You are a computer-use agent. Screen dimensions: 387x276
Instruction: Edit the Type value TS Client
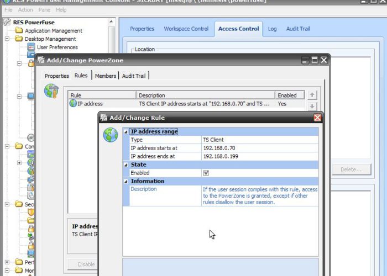pyautogui.click(x=260, y=140)
